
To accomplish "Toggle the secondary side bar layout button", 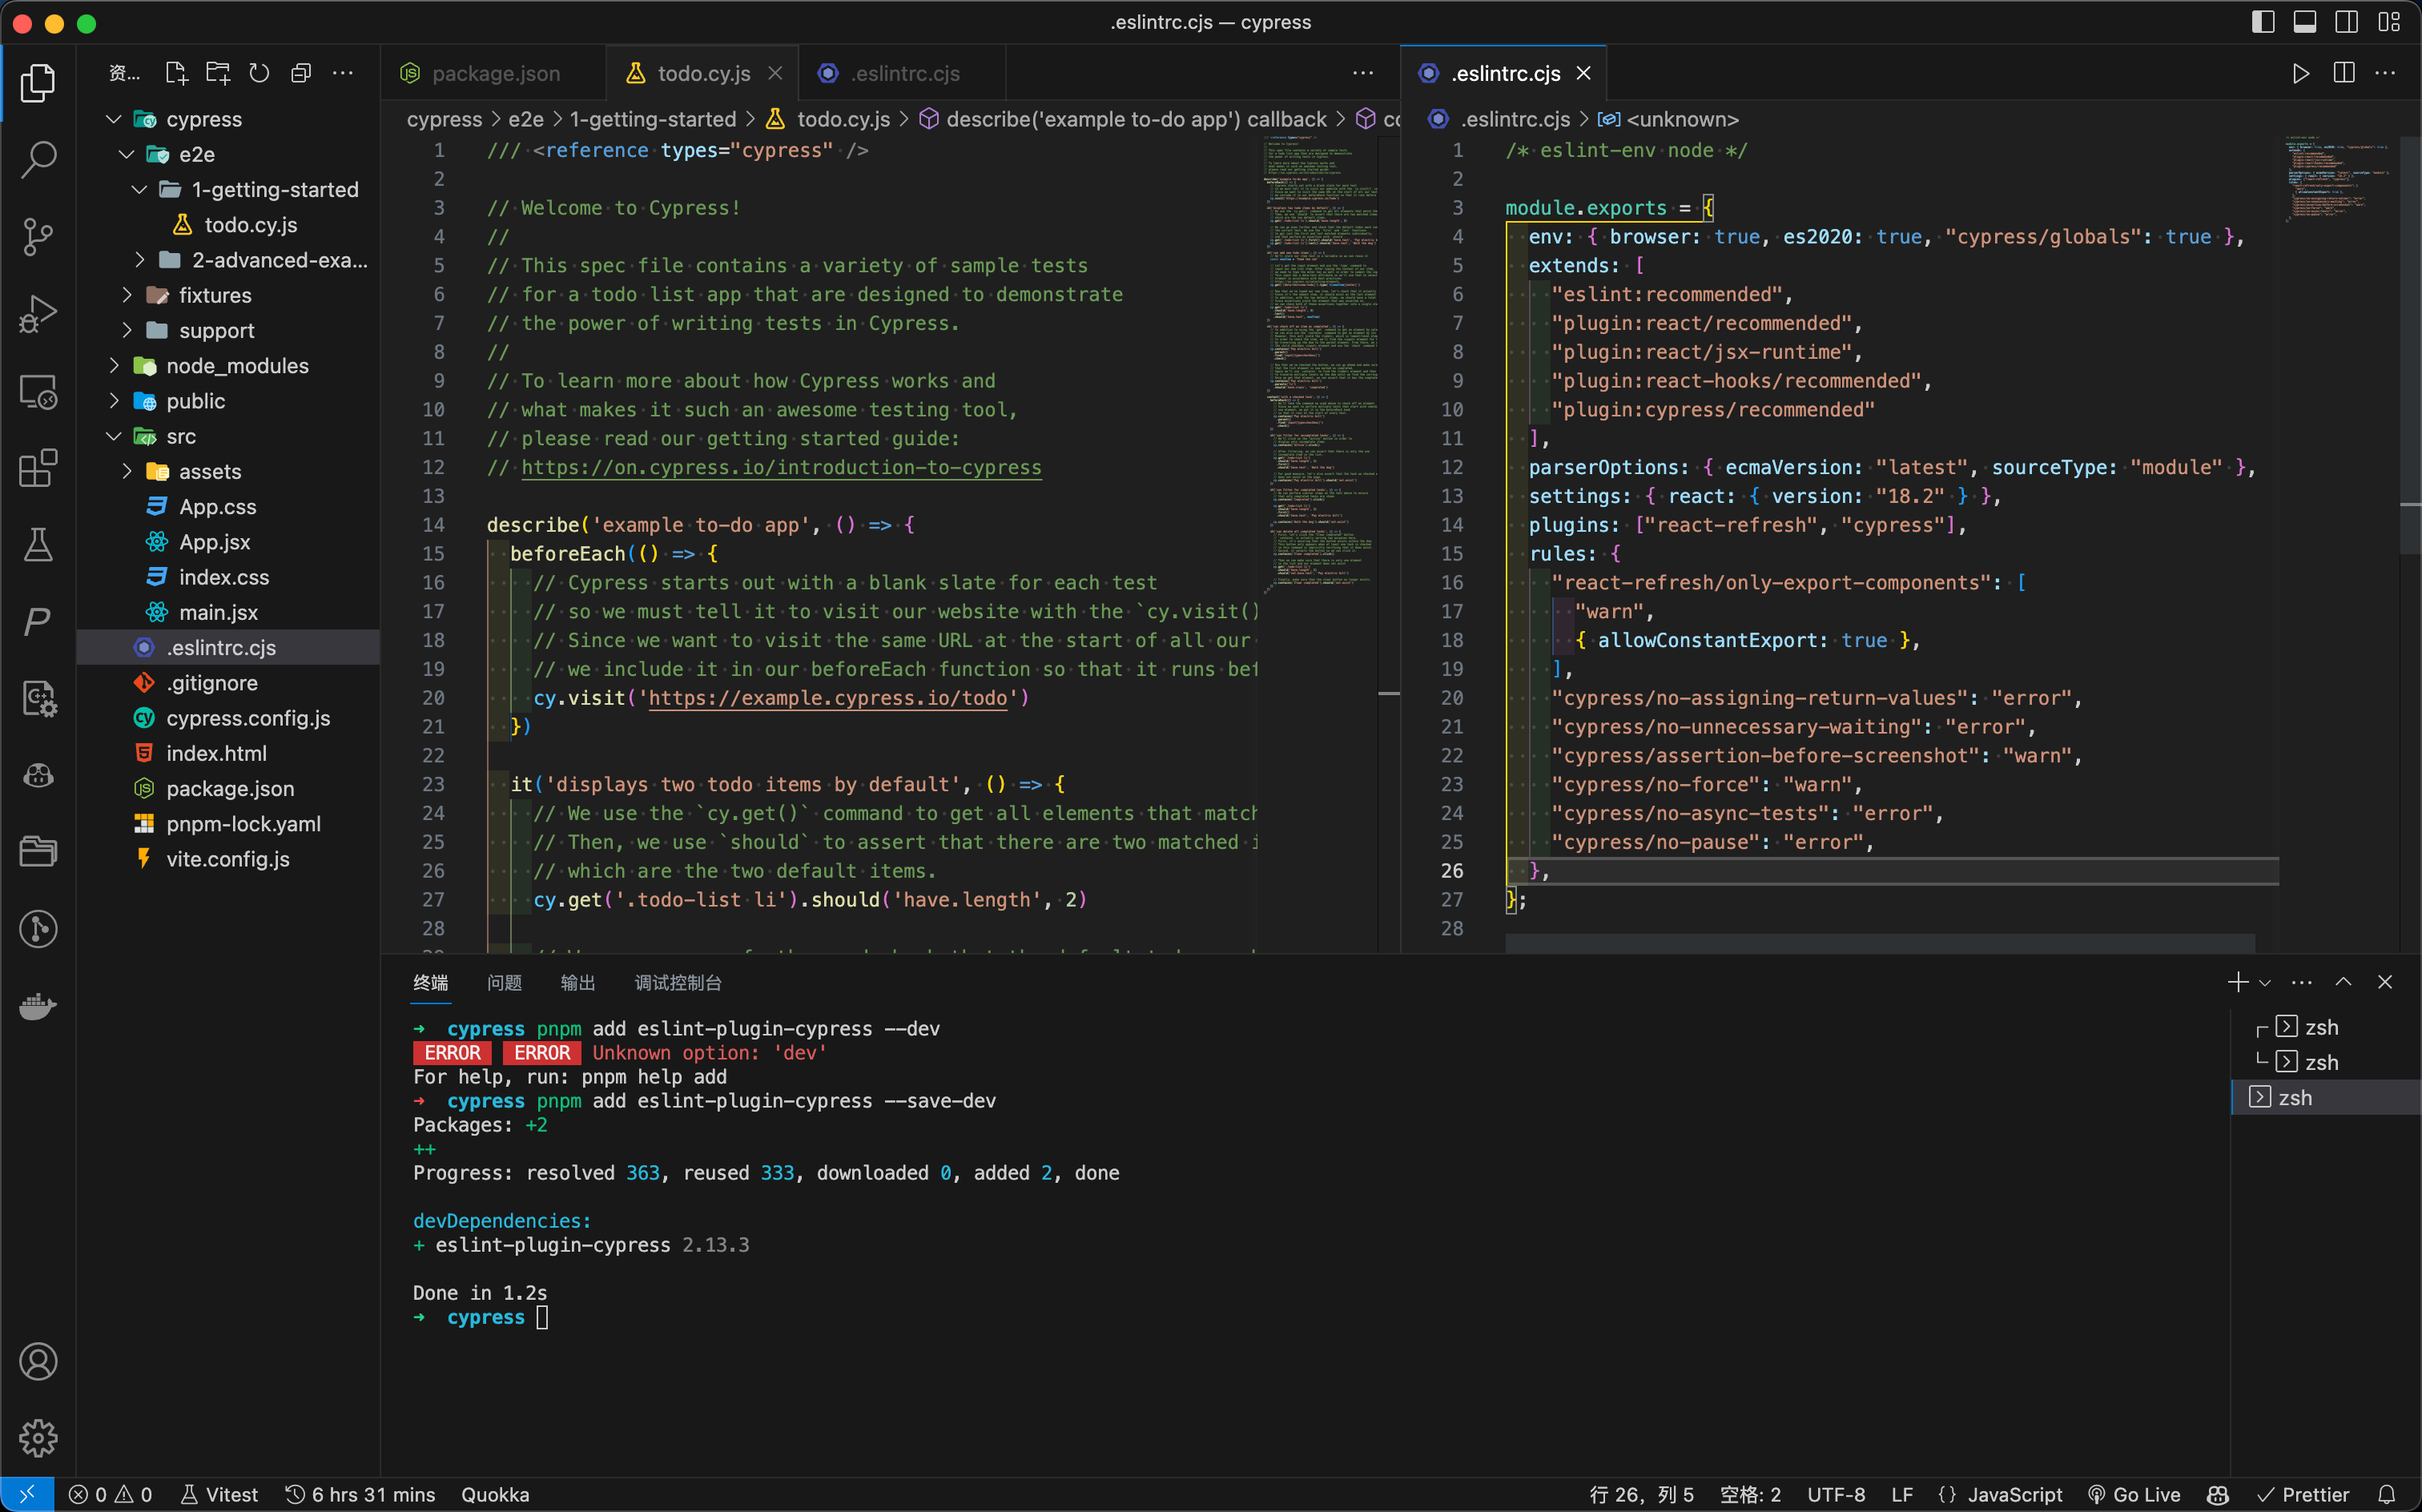I will point(2346,22).
